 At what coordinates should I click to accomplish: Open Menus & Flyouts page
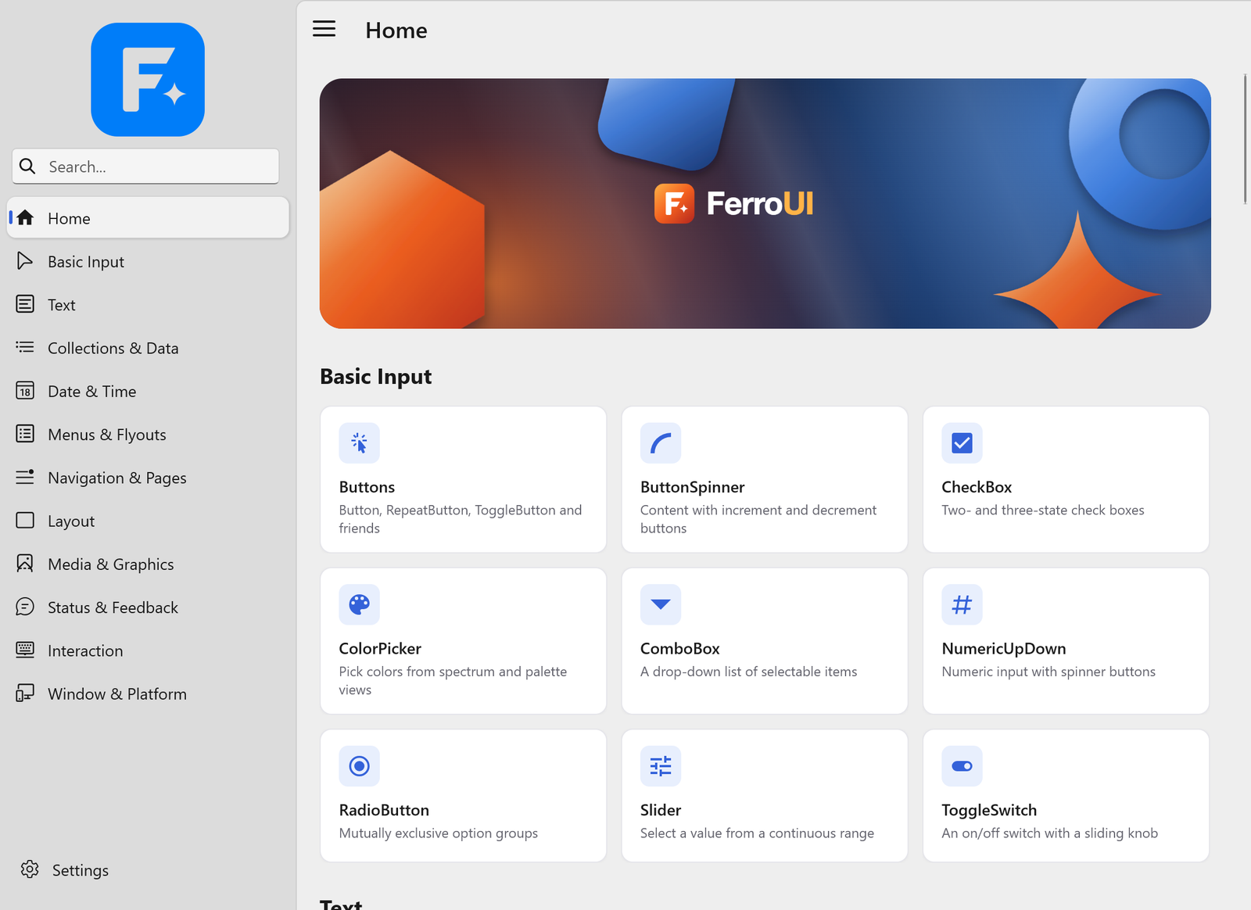148,435
